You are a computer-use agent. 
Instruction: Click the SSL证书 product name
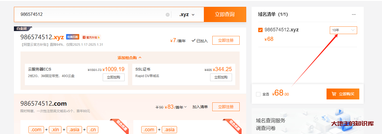pos(143,69)
